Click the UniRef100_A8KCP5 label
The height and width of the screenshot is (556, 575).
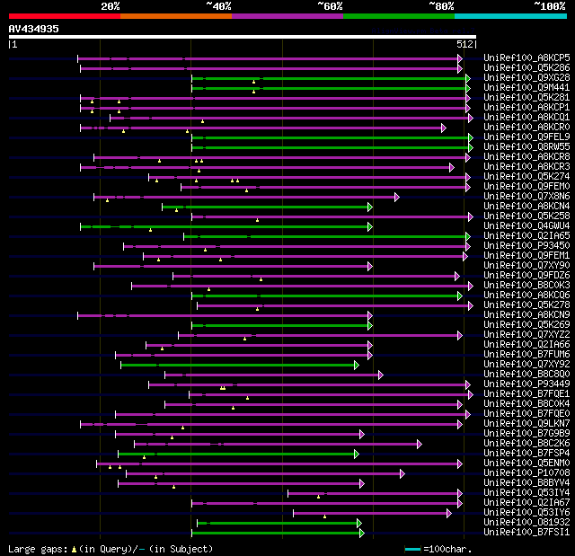(526, 57)
